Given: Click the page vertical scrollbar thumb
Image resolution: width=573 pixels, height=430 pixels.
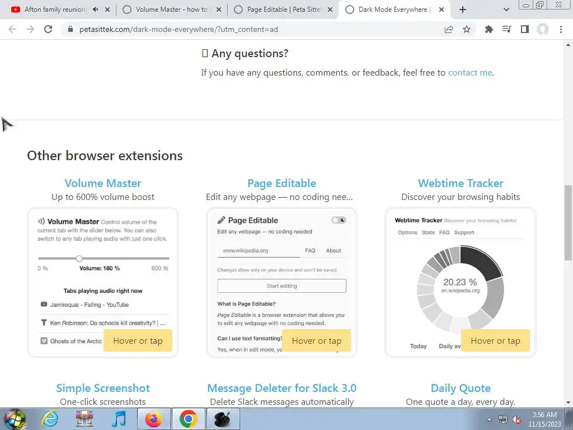Looking at the screenshot, I should pyautogui.click(x=568, y=223).
